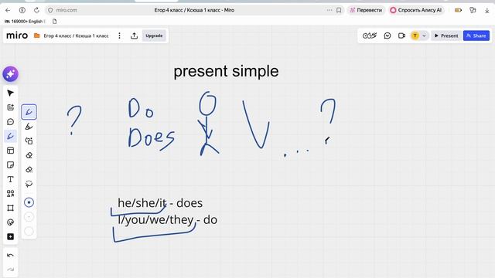Choose the highlighter tool

(x=29, y=127)
